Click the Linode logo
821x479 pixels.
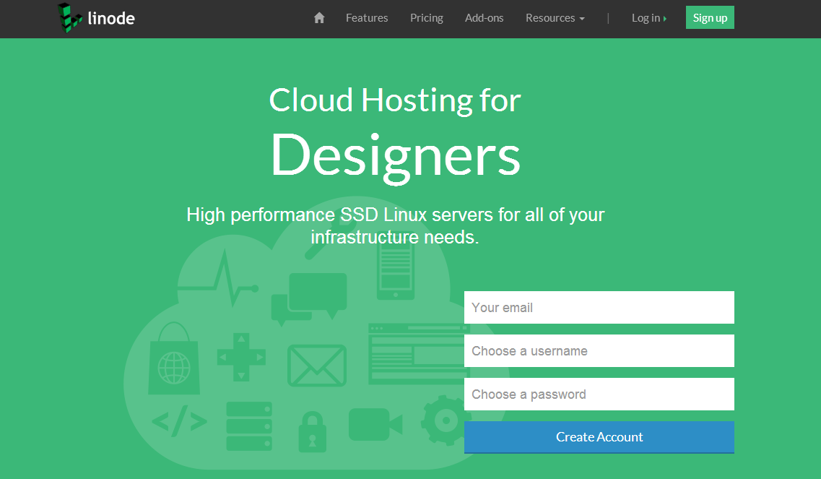pyautogui.click(x=95, y=18)
